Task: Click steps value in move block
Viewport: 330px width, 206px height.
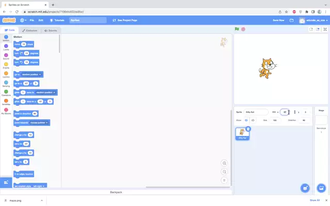Action: [x=24, y=44]
